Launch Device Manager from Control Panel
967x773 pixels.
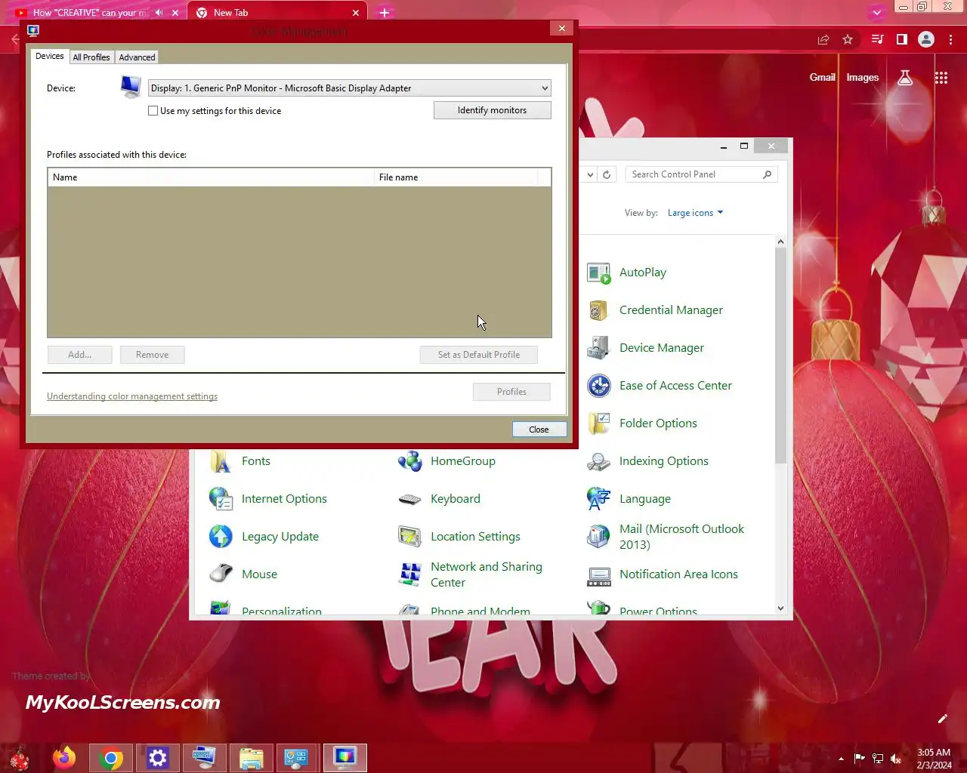click(646, 348)
